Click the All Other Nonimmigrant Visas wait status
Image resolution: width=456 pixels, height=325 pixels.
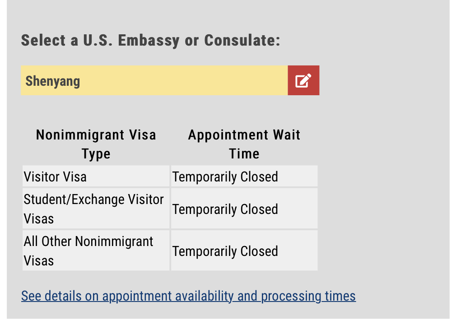(225, 251)
